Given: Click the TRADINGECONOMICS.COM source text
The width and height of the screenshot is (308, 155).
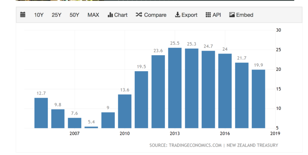Looking at the screenshot, I should pos(195,145).
